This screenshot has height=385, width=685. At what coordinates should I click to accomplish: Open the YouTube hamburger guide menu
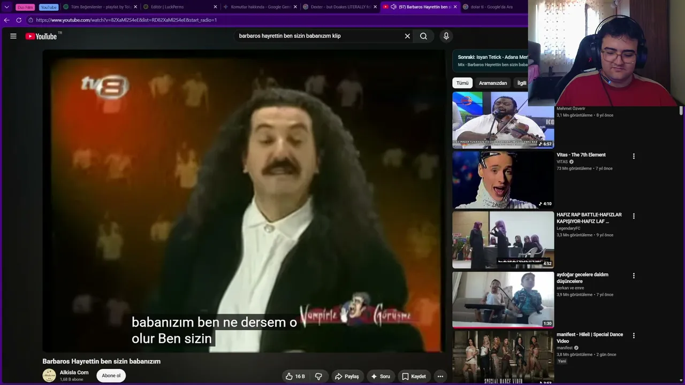13,36
